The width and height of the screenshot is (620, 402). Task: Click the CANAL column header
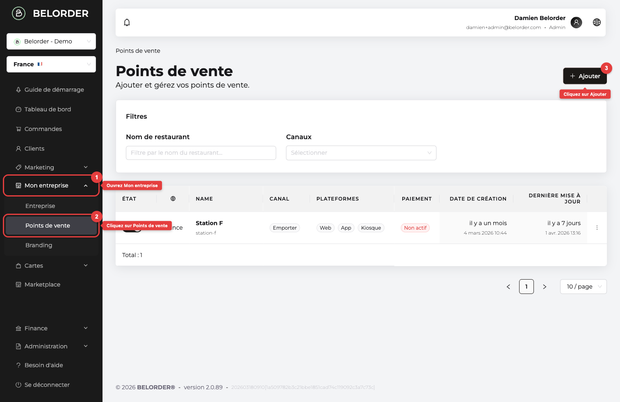coord(279,199)
